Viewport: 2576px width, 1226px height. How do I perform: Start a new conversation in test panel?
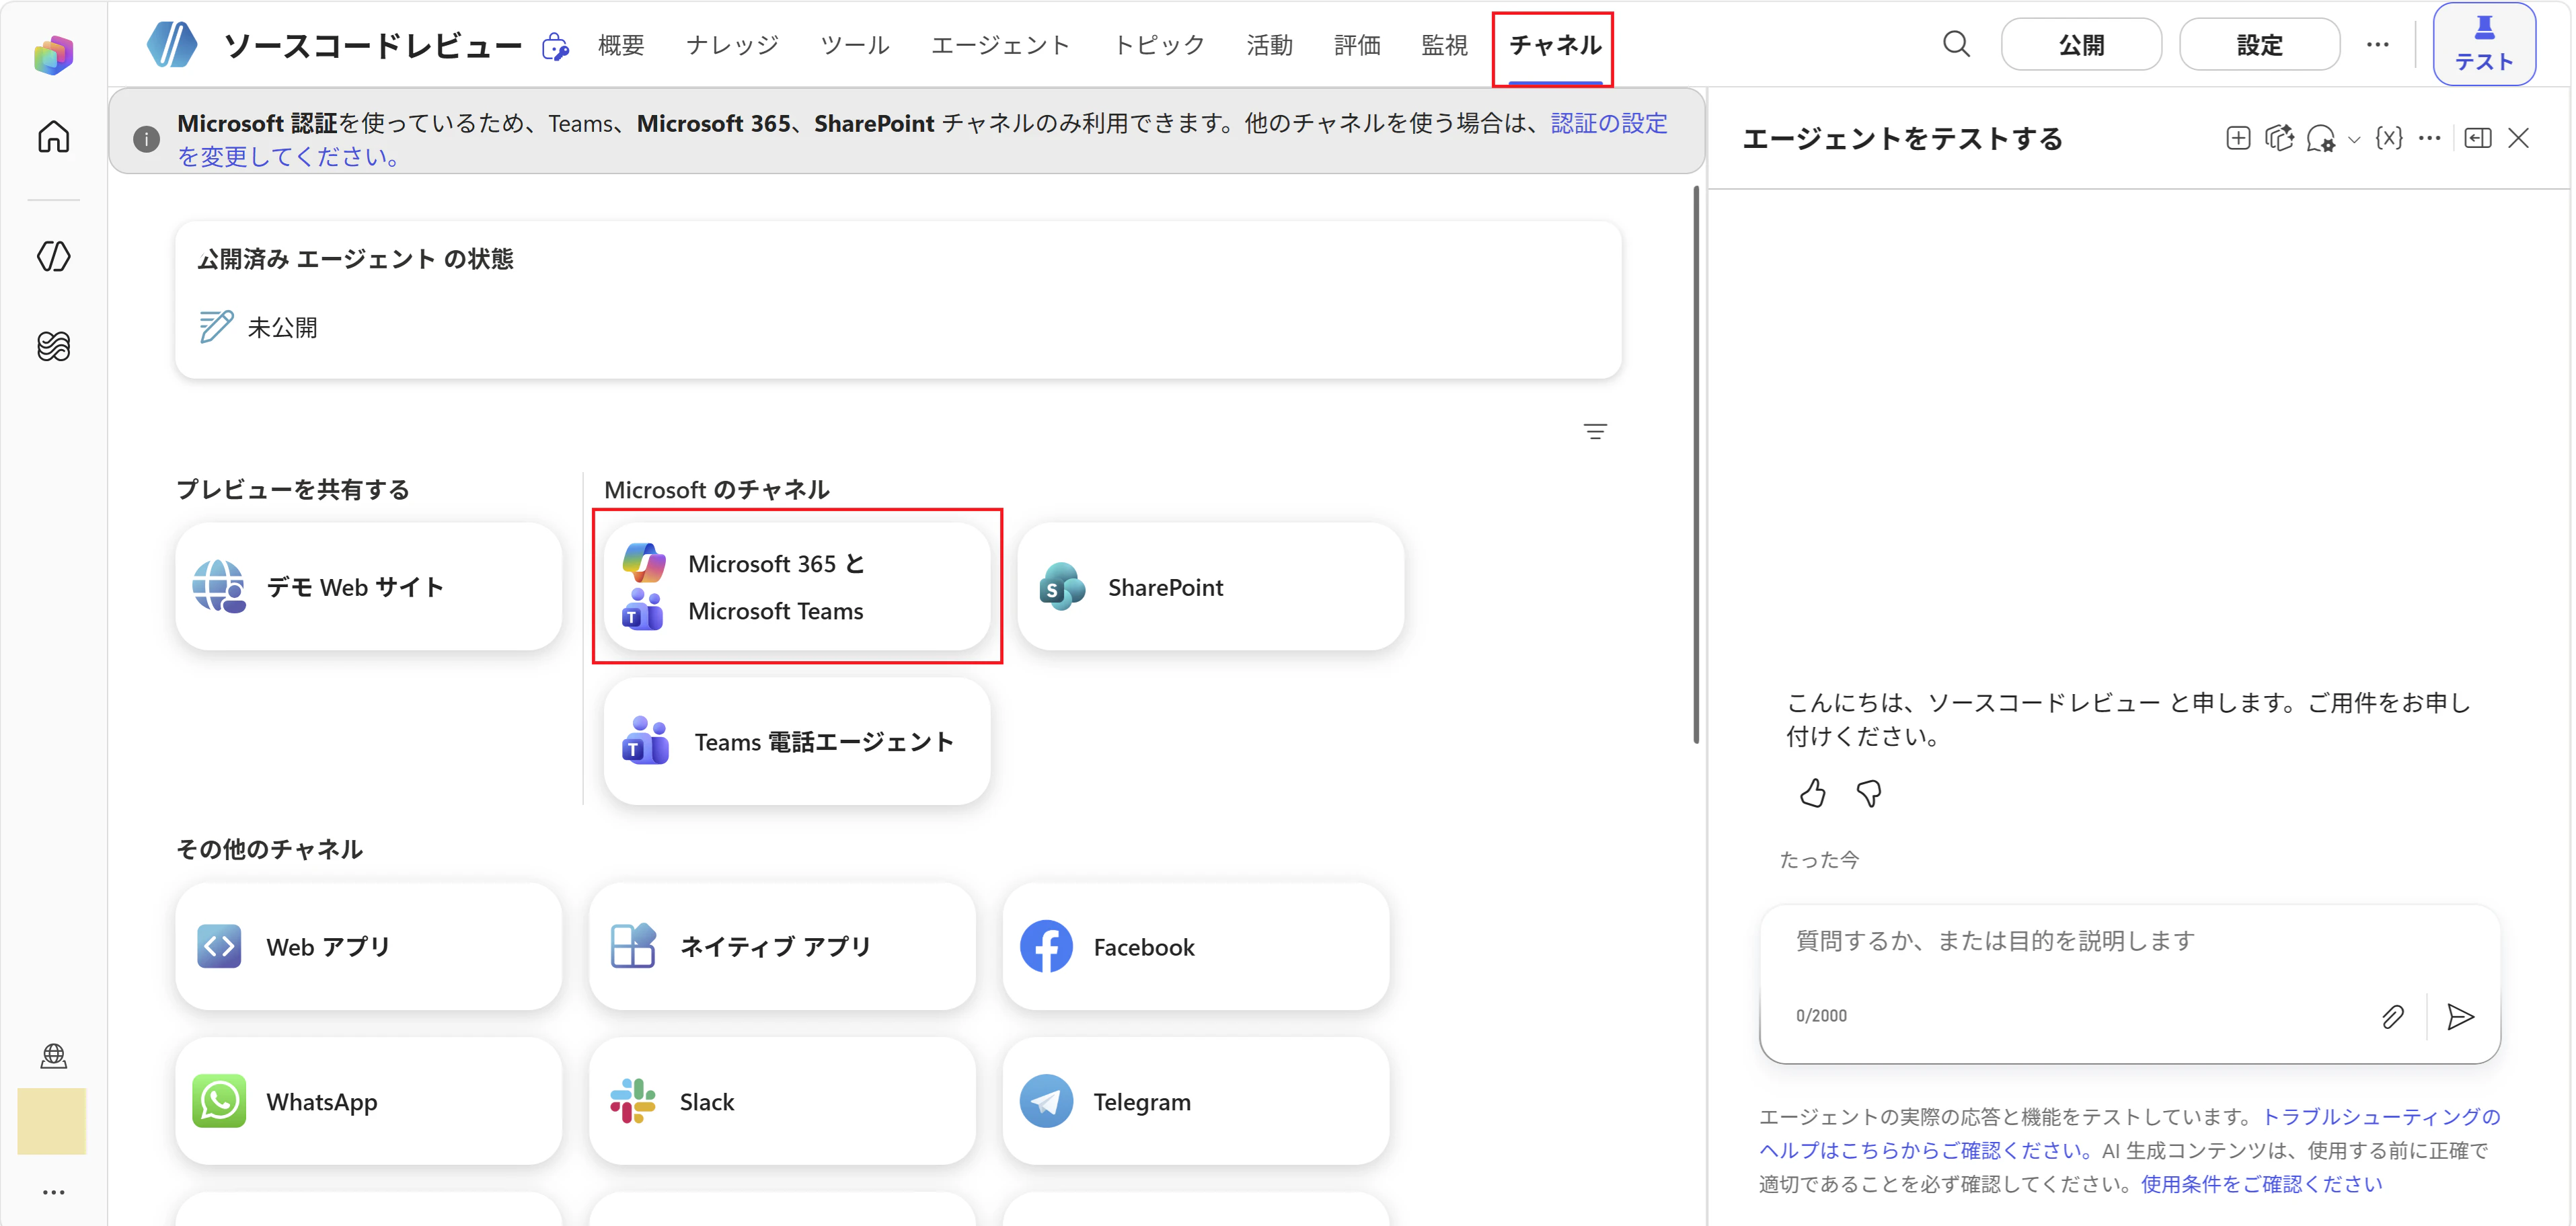(2238, 138)
